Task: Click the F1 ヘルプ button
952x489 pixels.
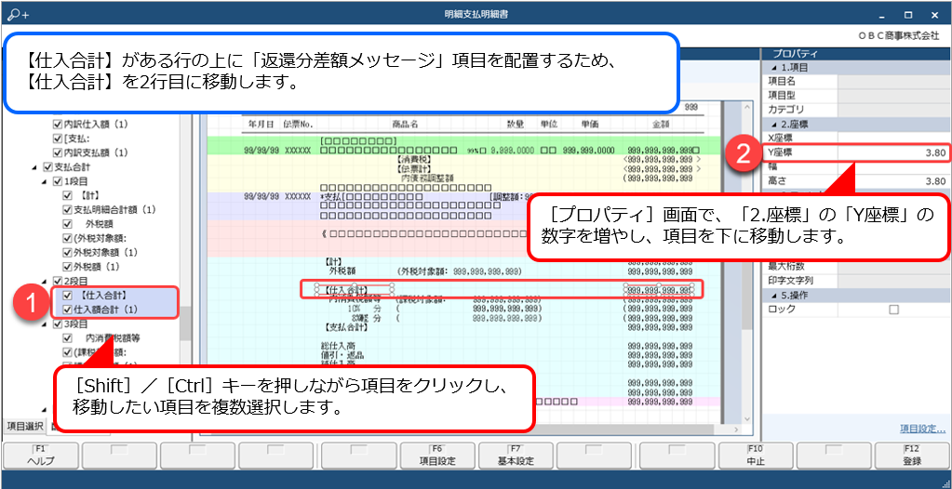Action: 41,455
